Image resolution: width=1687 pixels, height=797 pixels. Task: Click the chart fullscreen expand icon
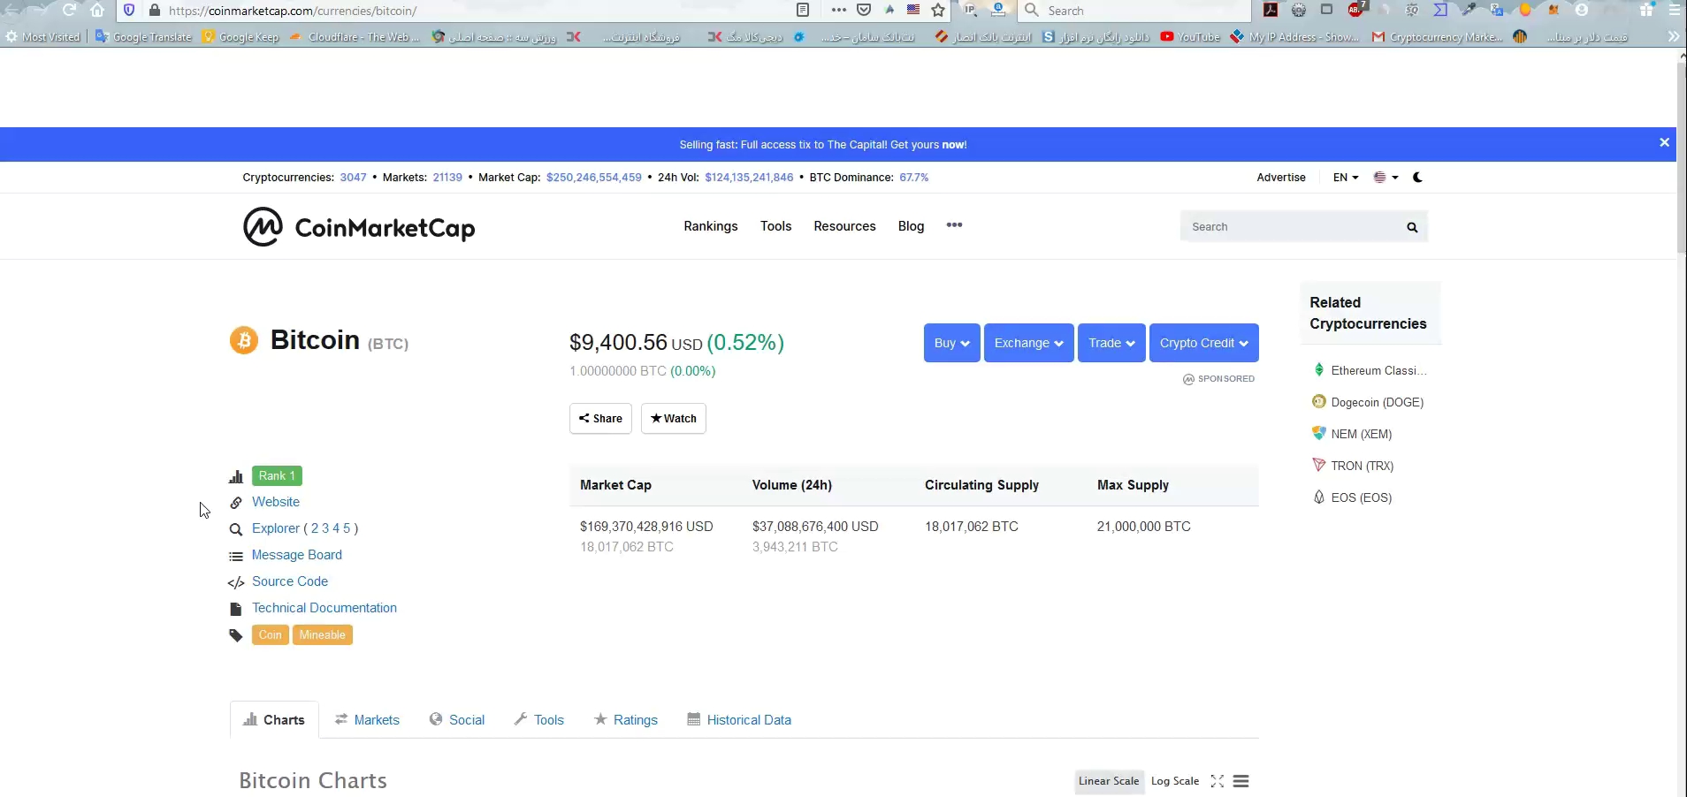(1218, 781)
